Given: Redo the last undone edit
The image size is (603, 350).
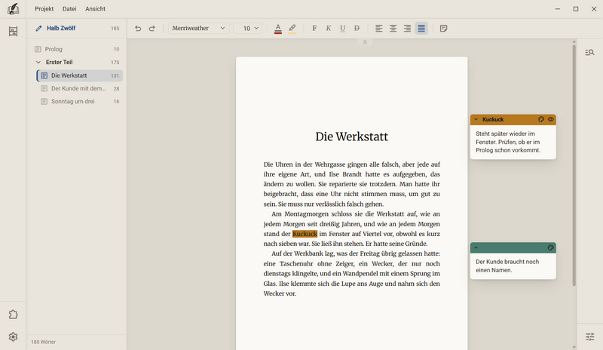Looking at the screenshot, I should [x=152, y=28].
